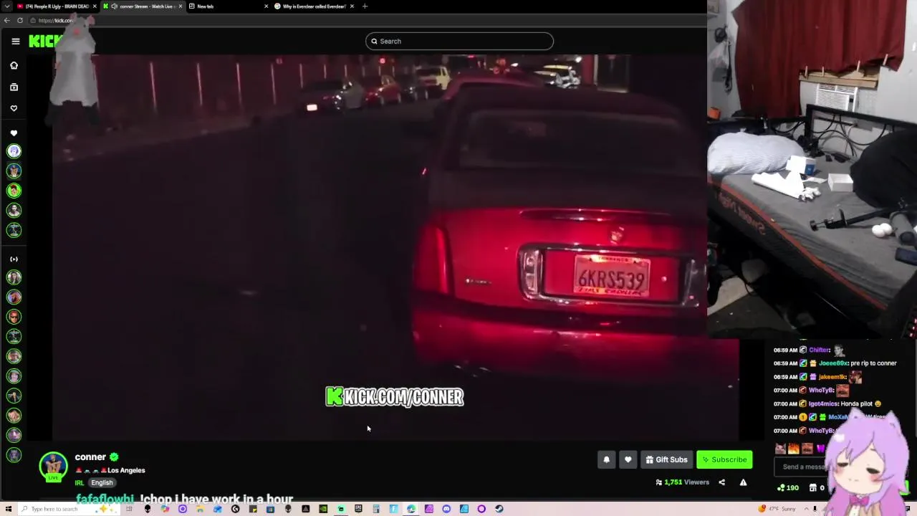Image resolution: width=917 pixels, height=516 pixels.
Task: Switch to the New tab tab
Action: [228, 6]
